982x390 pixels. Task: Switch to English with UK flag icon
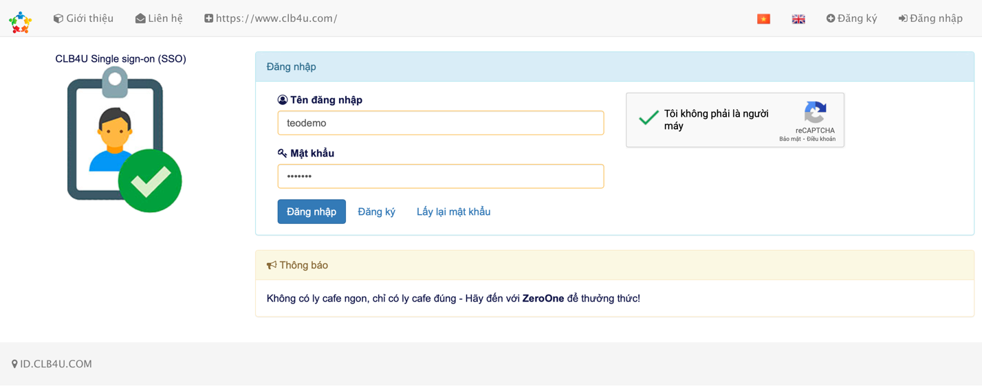798,19
